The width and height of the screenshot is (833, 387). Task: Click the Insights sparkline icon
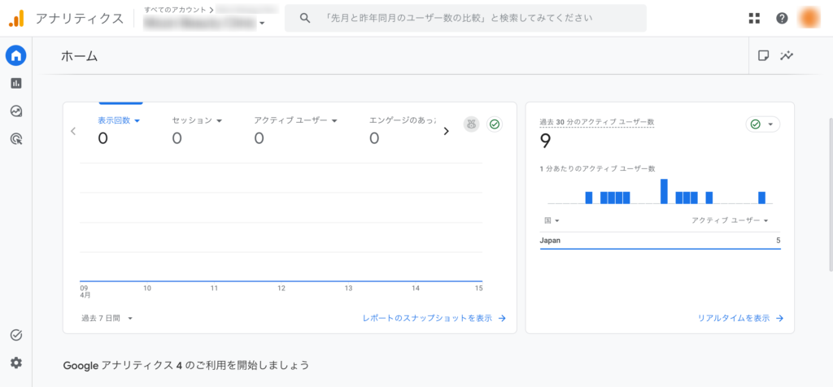(787, 56)
